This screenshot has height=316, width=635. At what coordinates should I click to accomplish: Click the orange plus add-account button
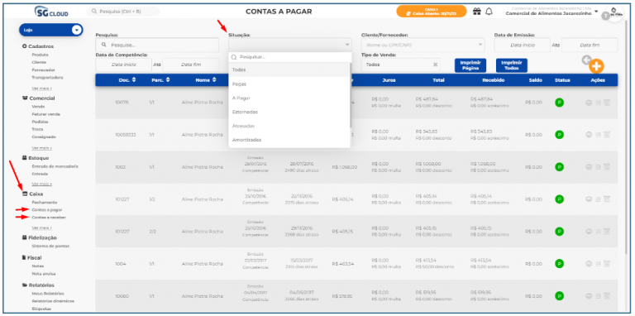596,66
